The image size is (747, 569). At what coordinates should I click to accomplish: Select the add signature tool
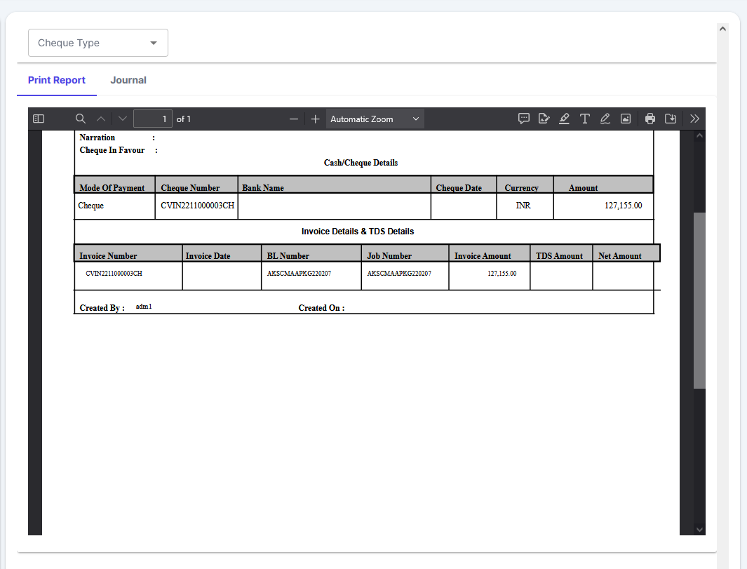coord(544,119)
